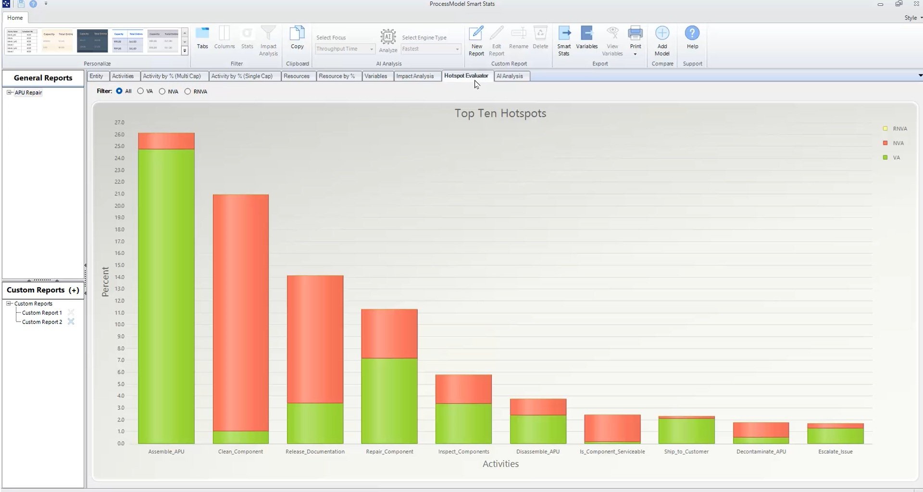Open Custom Report 1

click(42, 313)
